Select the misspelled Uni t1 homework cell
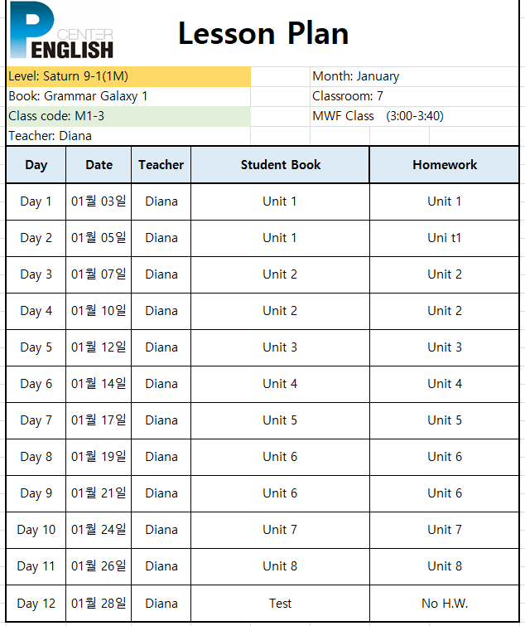Screen dimensions: 525x626 point(445,238)
